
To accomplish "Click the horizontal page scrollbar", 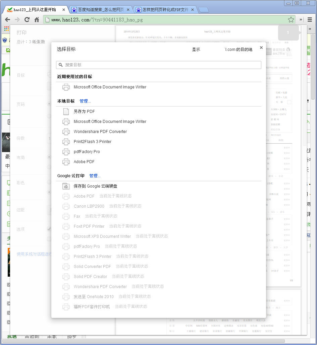I will tap(143, 341).
